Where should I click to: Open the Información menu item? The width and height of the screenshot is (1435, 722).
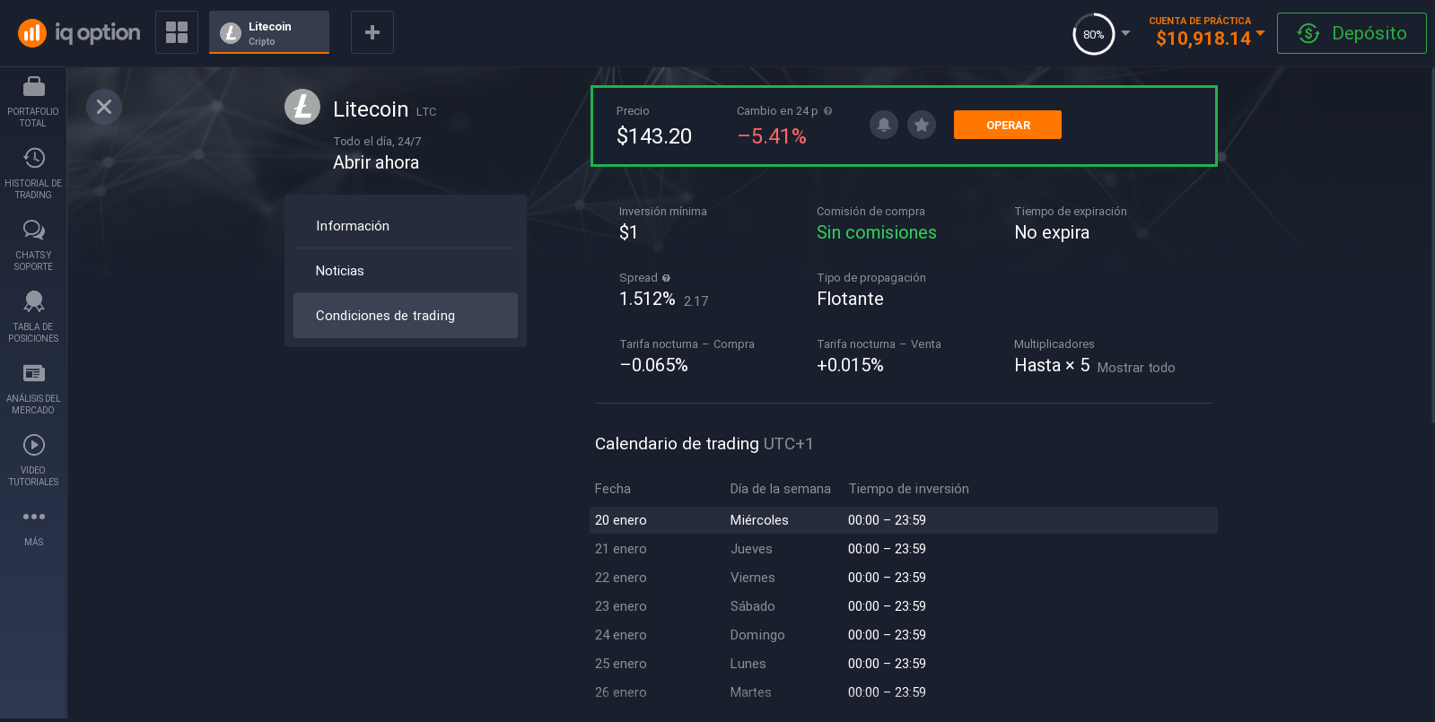pyautogui.click(x=406, y=226)
